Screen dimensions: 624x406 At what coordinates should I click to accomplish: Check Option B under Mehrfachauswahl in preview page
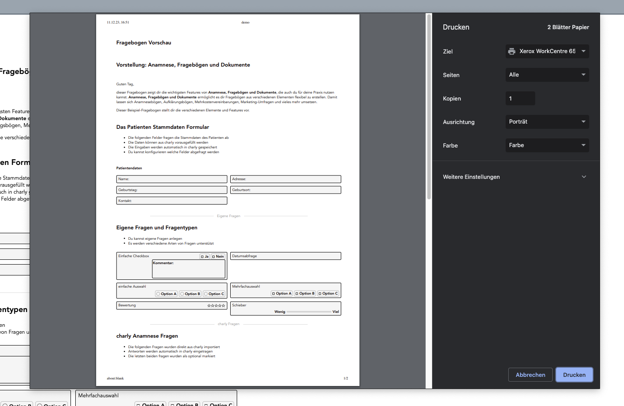[x=297, y=294]
